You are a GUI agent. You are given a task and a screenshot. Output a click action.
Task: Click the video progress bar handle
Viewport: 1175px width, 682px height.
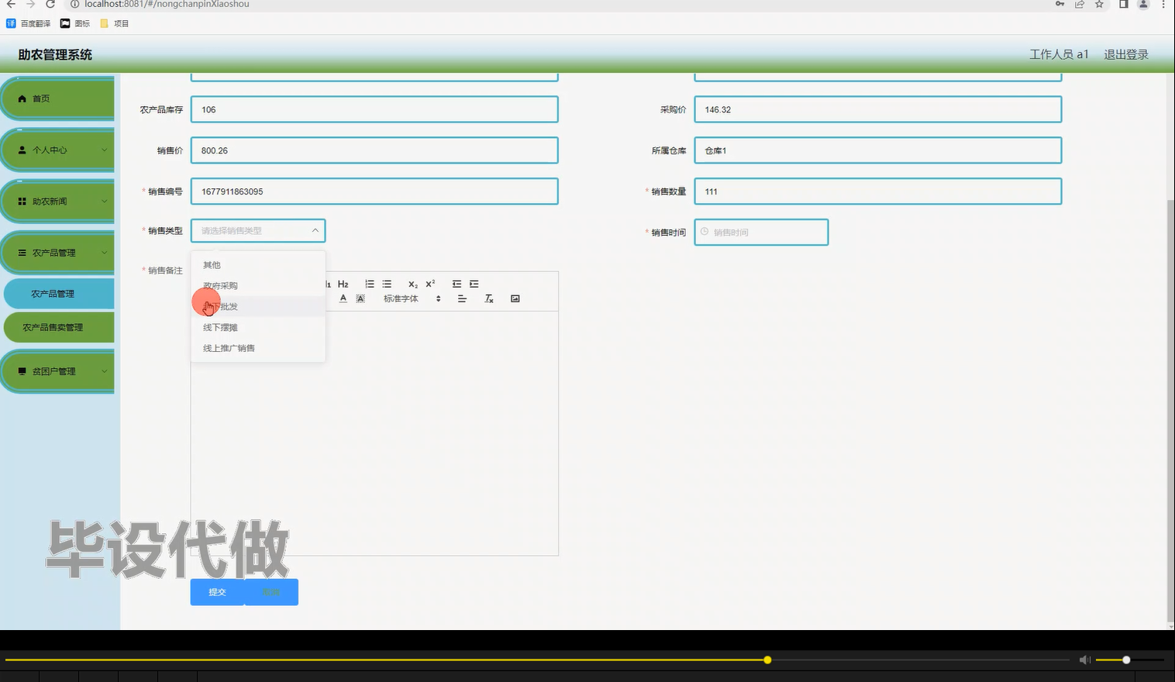(767, 660)
